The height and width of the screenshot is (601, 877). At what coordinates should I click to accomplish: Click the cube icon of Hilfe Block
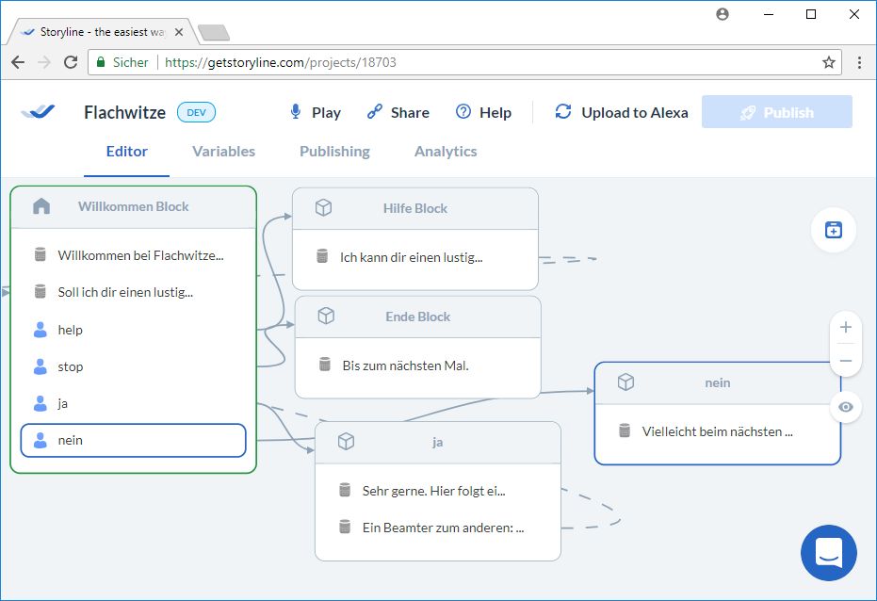click(323, 208)
